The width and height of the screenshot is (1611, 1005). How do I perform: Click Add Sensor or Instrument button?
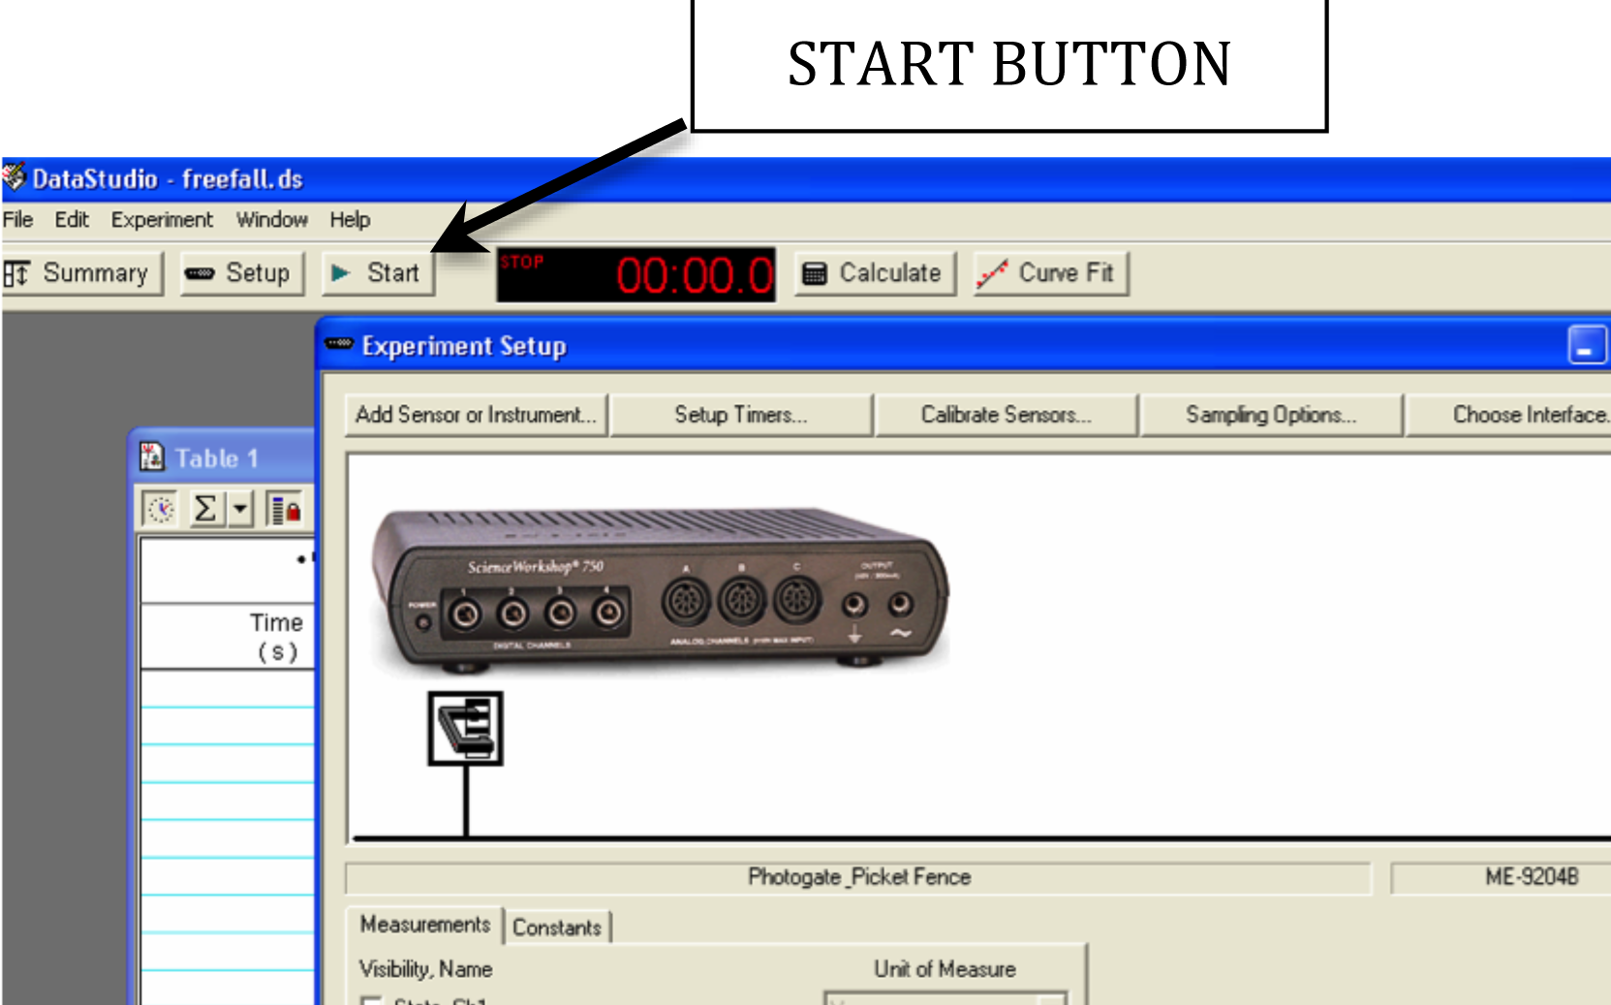coord(476,415)
